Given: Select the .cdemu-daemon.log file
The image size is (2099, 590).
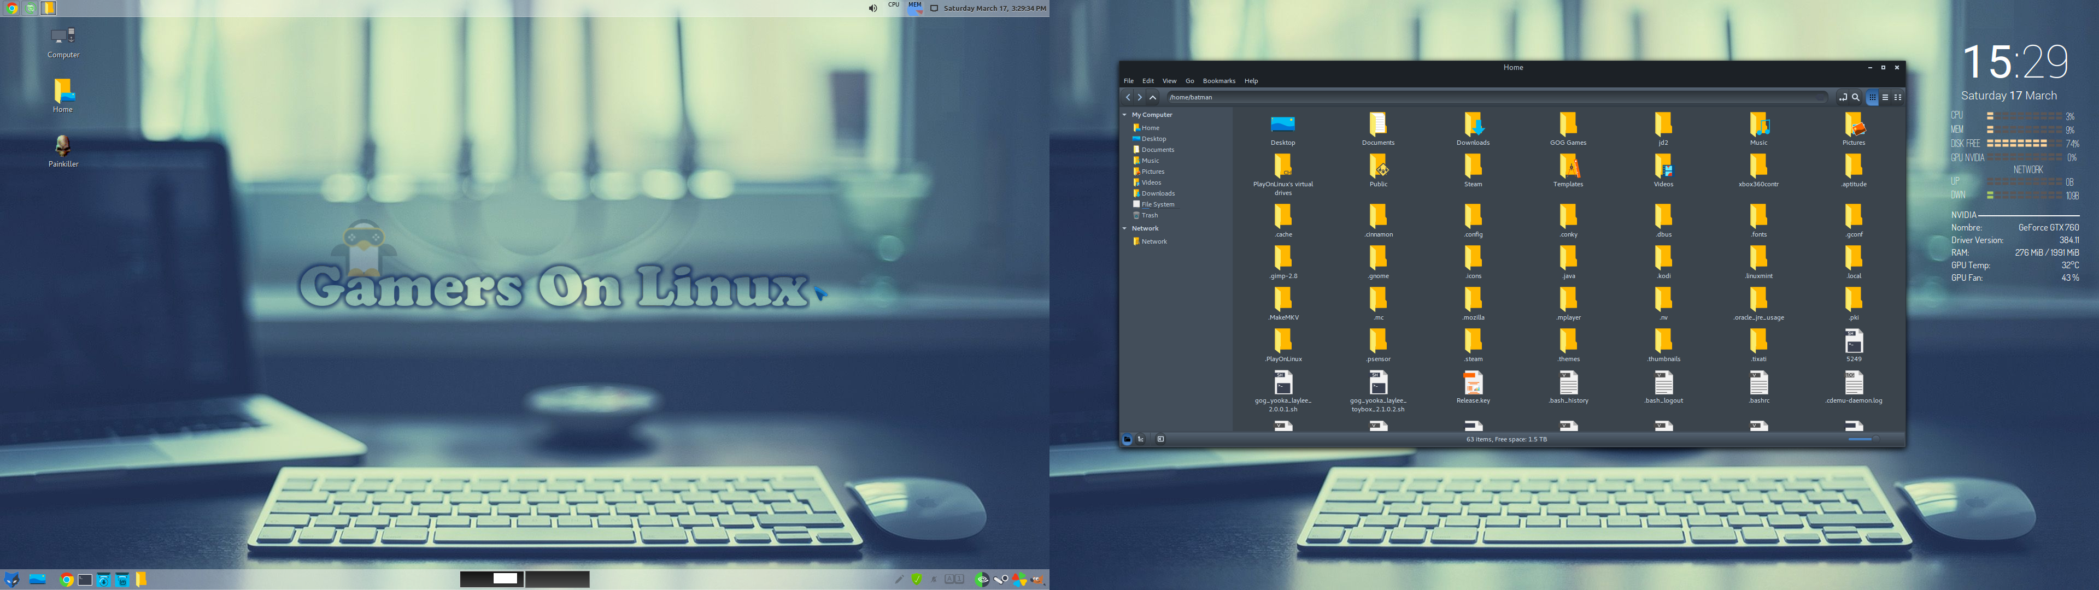Looking at the screenshot, I should pyautogui.click(x=1854, y=388).
